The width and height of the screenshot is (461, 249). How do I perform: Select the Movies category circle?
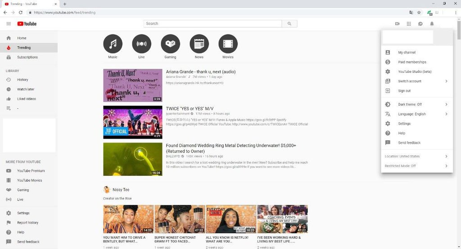tap(228, 44)
